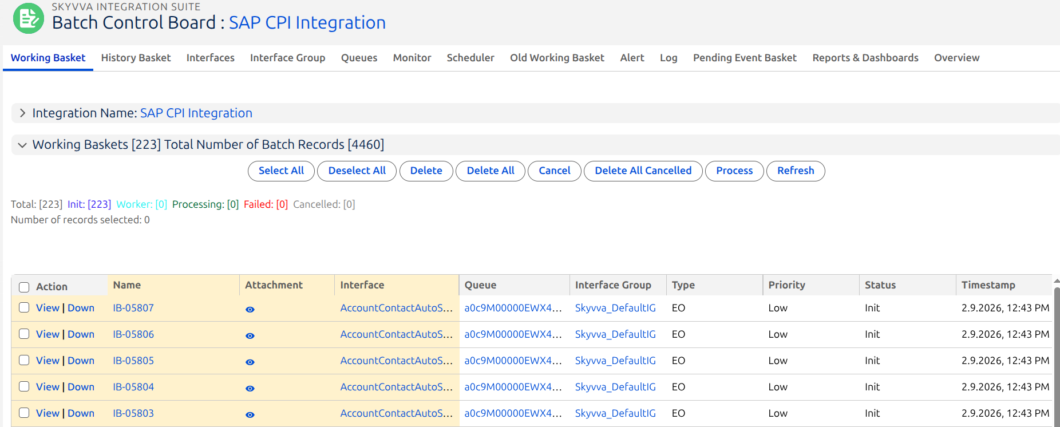Screen dimensions: 1060x427
Task: Open the SAP CPI Integration name link
Action: pyautogui.click(x=196, y=113)
